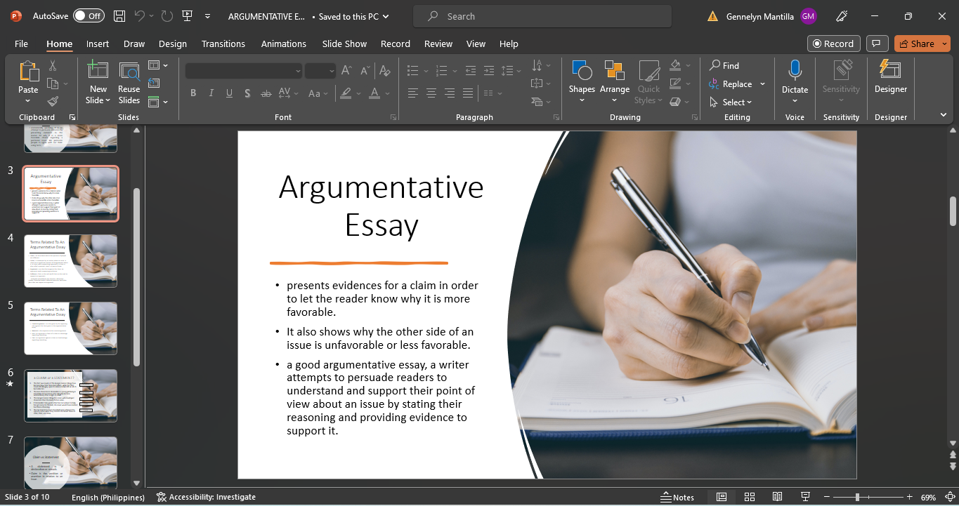Click Accessibility: Investigate in status bar

point(206,497)
